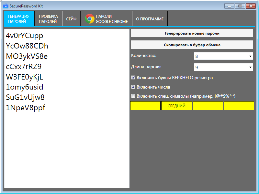Switch to the ПРОВЕРКА ПАРОЛЕЙ tab

tap(48, 19)
